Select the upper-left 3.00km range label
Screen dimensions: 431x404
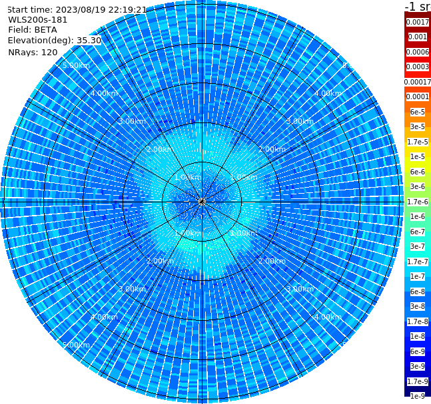(132, 121)
